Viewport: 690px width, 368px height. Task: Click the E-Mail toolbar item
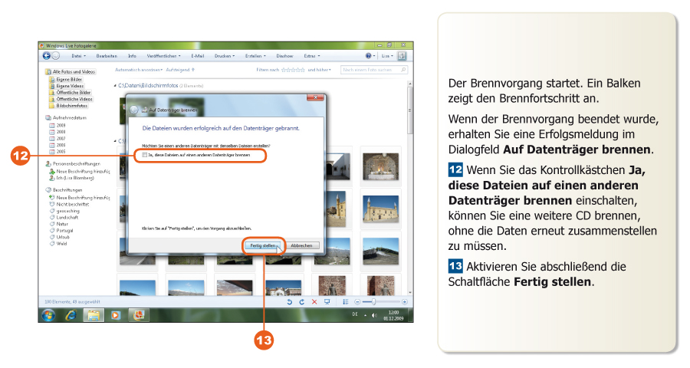(197, 56)
